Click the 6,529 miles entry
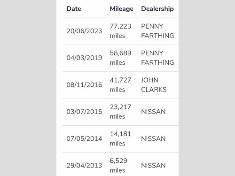This screenshot has height=176, width=235. pyautogui.click(x=118, y=166)
